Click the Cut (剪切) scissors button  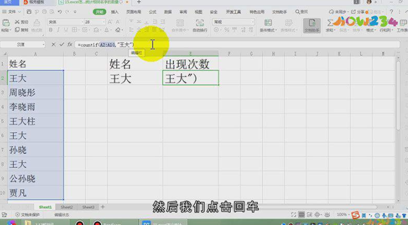tap(21, 22)
